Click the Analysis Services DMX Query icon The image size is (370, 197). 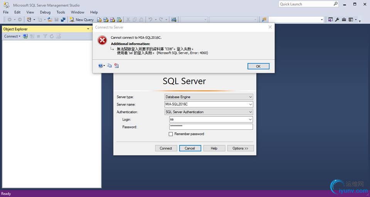click(x=113, y=20)
